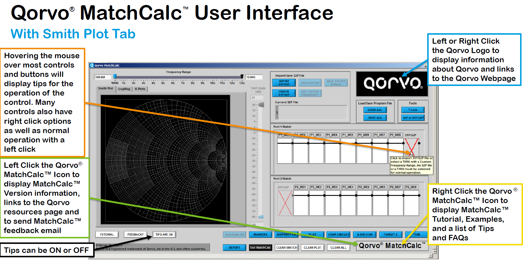523x264 pixels.
Task: Select the P1_ME6 match element label
Action: point(364,135)
